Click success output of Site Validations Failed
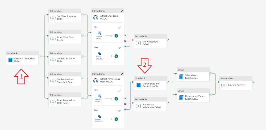 tap(168, 40)
